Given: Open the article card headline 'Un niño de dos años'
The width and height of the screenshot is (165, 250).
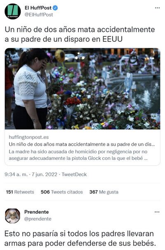Looking at the screenshot, I should pos(82,144).
